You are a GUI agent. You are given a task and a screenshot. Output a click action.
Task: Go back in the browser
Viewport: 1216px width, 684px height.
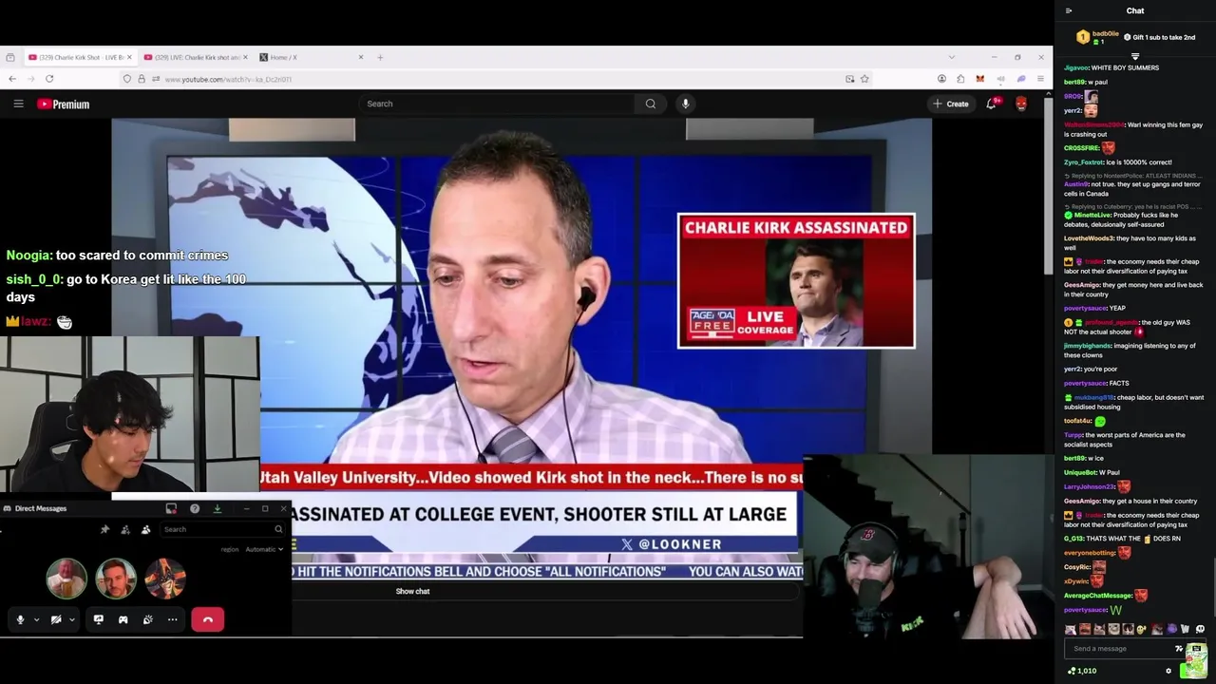coord(11,79)
